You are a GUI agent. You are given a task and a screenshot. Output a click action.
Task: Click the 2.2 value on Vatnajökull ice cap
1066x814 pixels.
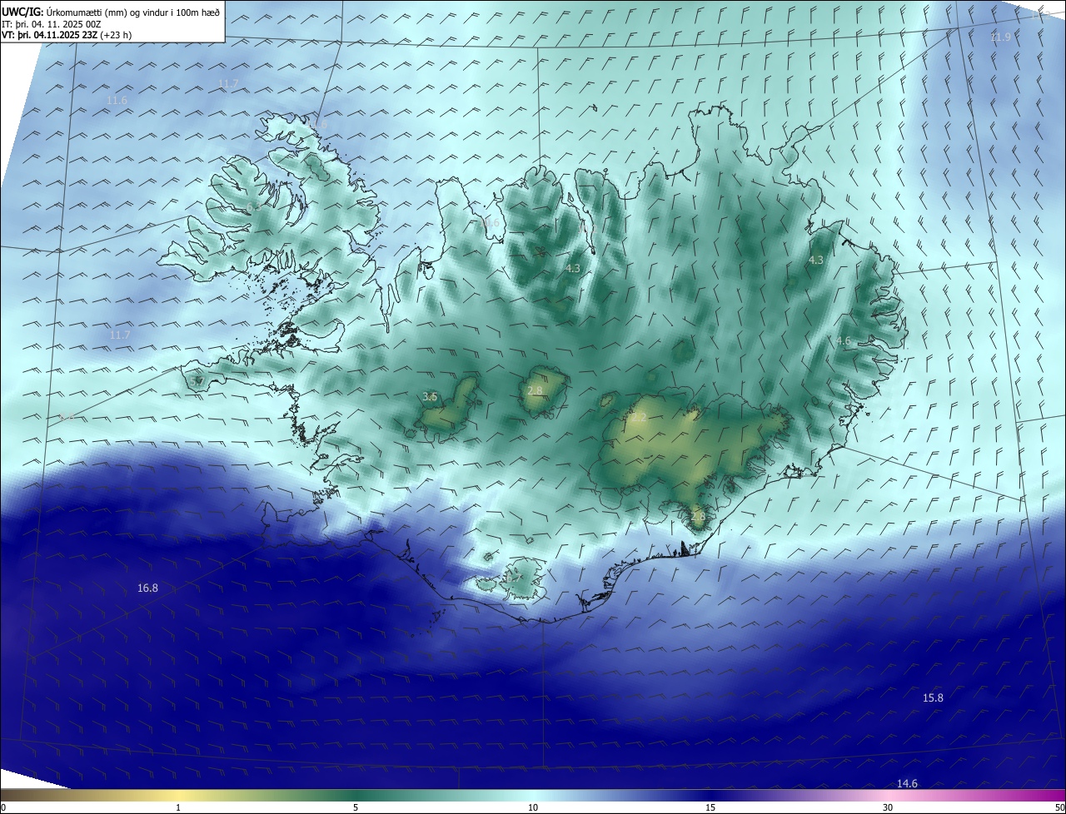tap(639, 418)
